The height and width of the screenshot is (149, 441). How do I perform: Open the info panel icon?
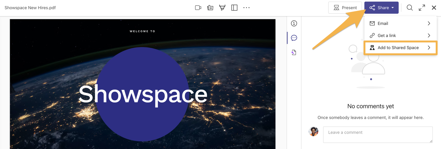click(294, 23)
